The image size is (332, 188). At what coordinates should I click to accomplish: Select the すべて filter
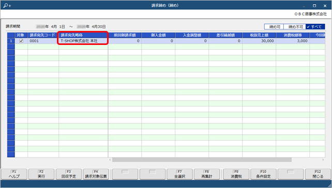(315, 27)
